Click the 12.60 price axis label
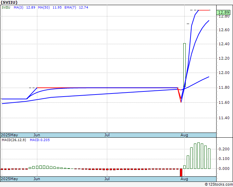 click(224, 30)
